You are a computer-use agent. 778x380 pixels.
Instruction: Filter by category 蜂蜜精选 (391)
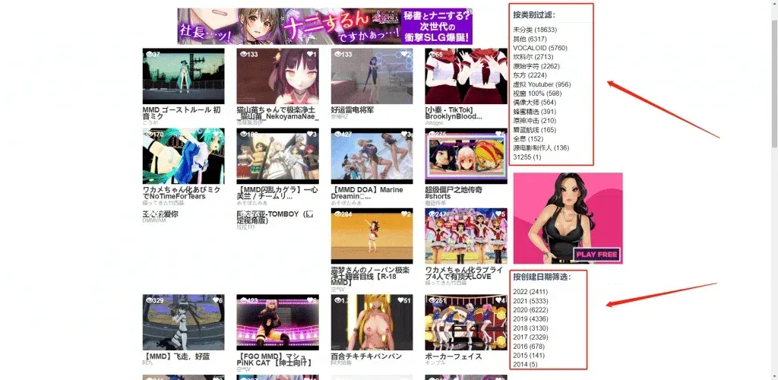pyautogui.click(x=534, y=112)
